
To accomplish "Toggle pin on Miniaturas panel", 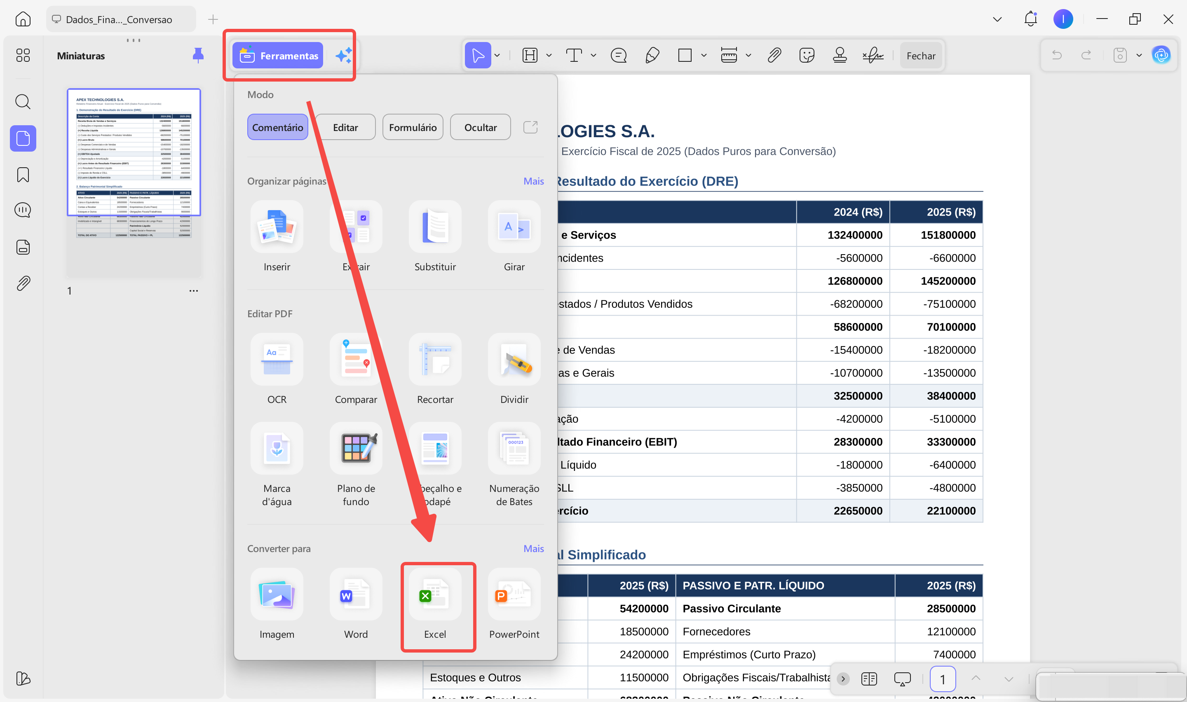I will 198,55.
